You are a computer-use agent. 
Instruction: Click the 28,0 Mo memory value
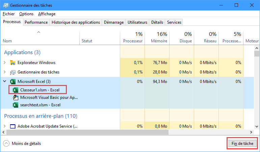click(160, 72)
